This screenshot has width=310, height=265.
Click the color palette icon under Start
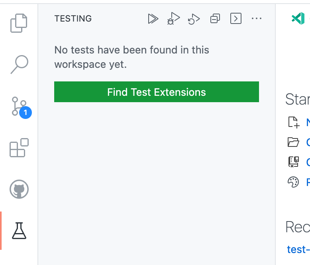(x=293, y=182)
